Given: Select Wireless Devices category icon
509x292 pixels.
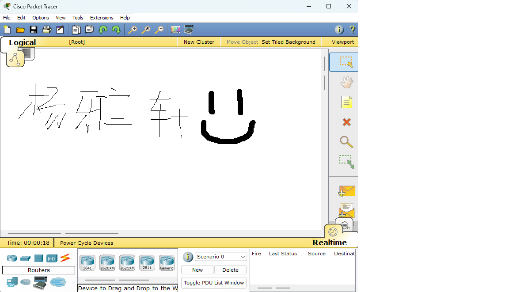Looking at the screenshot, I should (52, 258).
